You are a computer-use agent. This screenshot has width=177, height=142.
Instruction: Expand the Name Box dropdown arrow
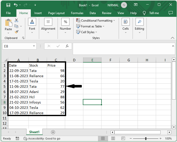[34, 46]
